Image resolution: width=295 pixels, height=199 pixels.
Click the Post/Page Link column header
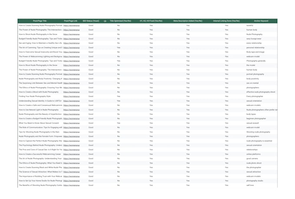point(71,21)
